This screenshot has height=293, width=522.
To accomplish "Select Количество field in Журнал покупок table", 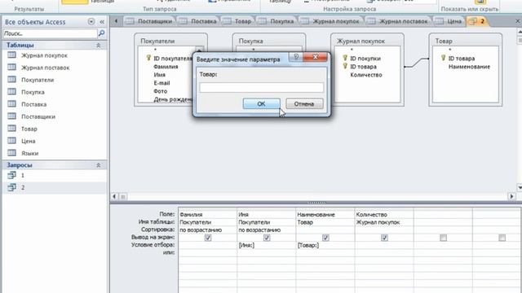I will tap(366, 75).
